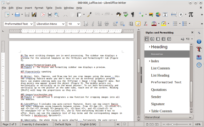The width and height of the screenshot is (204, 127).
Task: Open the Format menu
Action: 39,8
